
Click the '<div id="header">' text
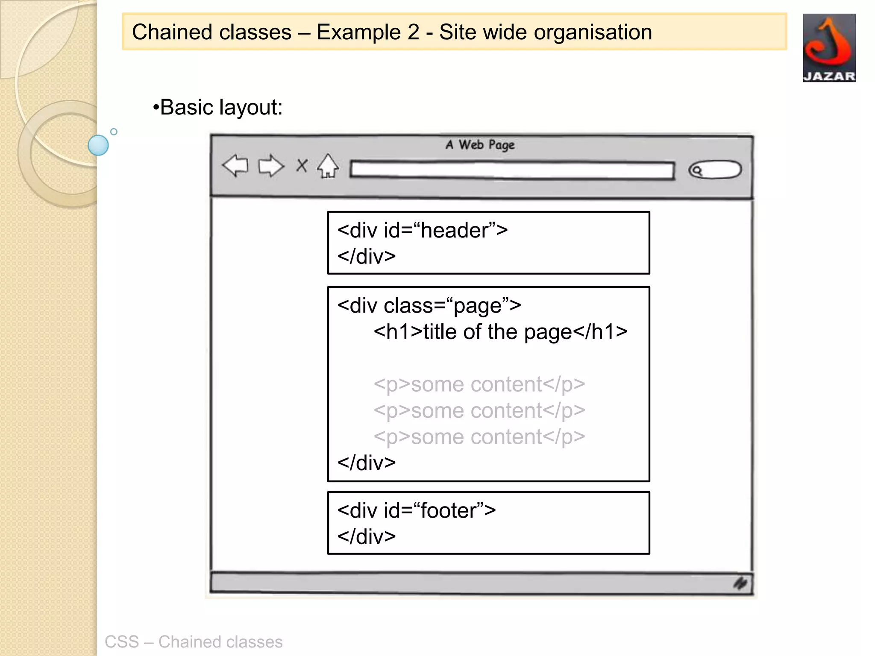point(423,231)
